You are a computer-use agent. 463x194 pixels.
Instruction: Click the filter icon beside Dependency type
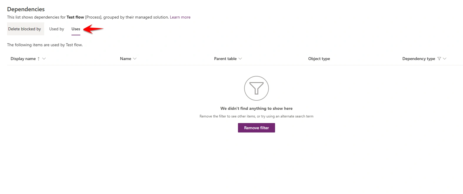point(439,59)
